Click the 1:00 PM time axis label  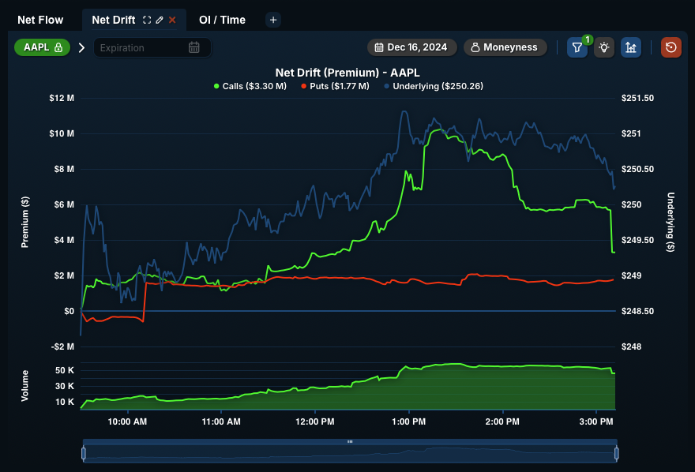(x=408, y=421)
